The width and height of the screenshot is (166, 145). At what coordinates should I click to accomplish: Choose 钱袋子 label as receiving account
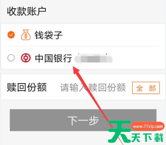coord(48,35)
